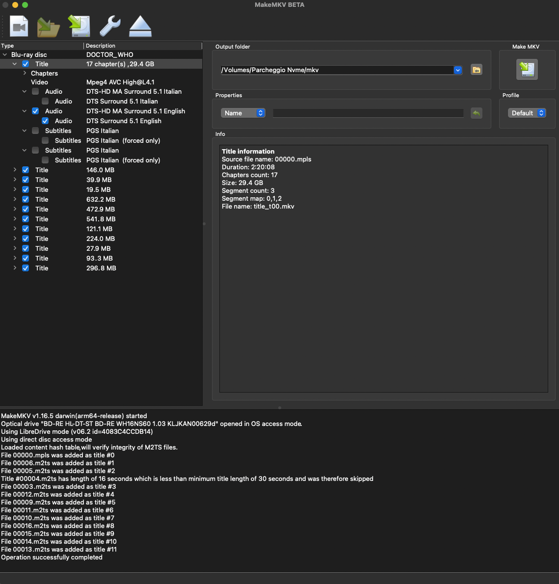Open the Default profile dropdown
Viewport: 559px width, 584px height.
527,113
